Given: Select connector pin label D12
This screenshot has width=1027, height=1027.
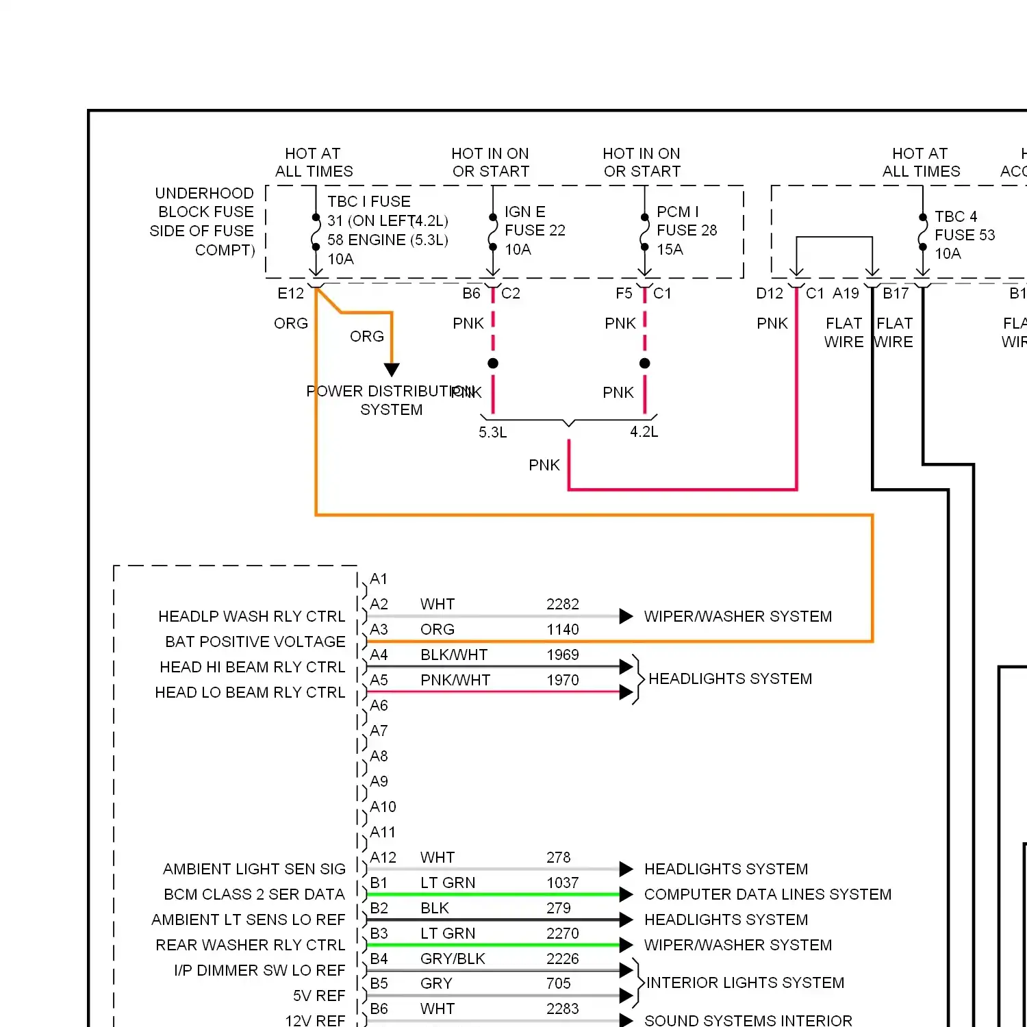Looking at the screenshot, I should (x=770, y=293).
